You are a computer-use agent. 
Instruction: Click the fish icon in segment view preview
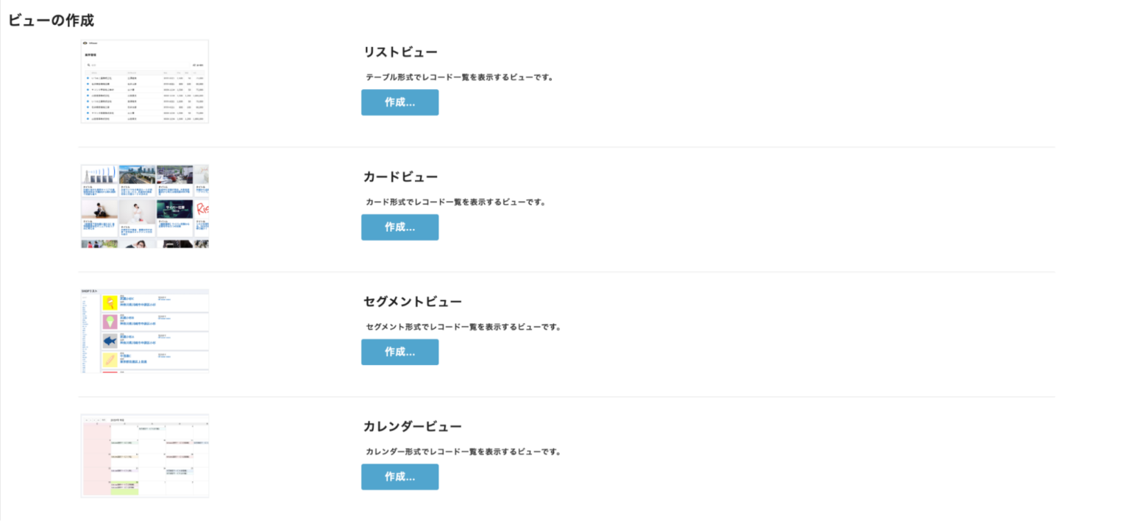click(x=110, y=341)
